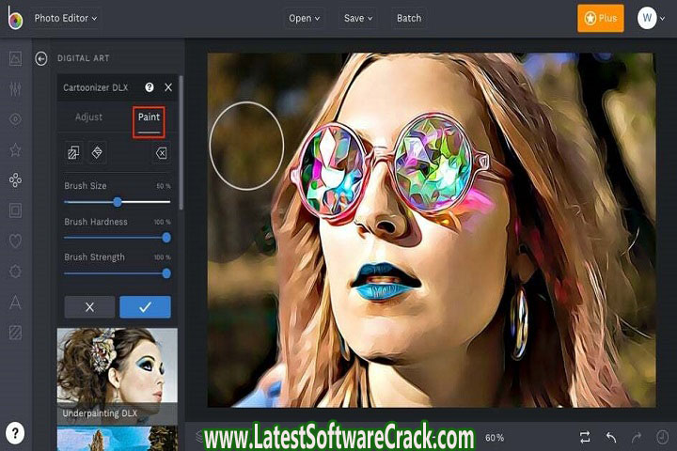
Task: Open Cartoonizer DLX help question icon
Action: [x=150, y=87]
